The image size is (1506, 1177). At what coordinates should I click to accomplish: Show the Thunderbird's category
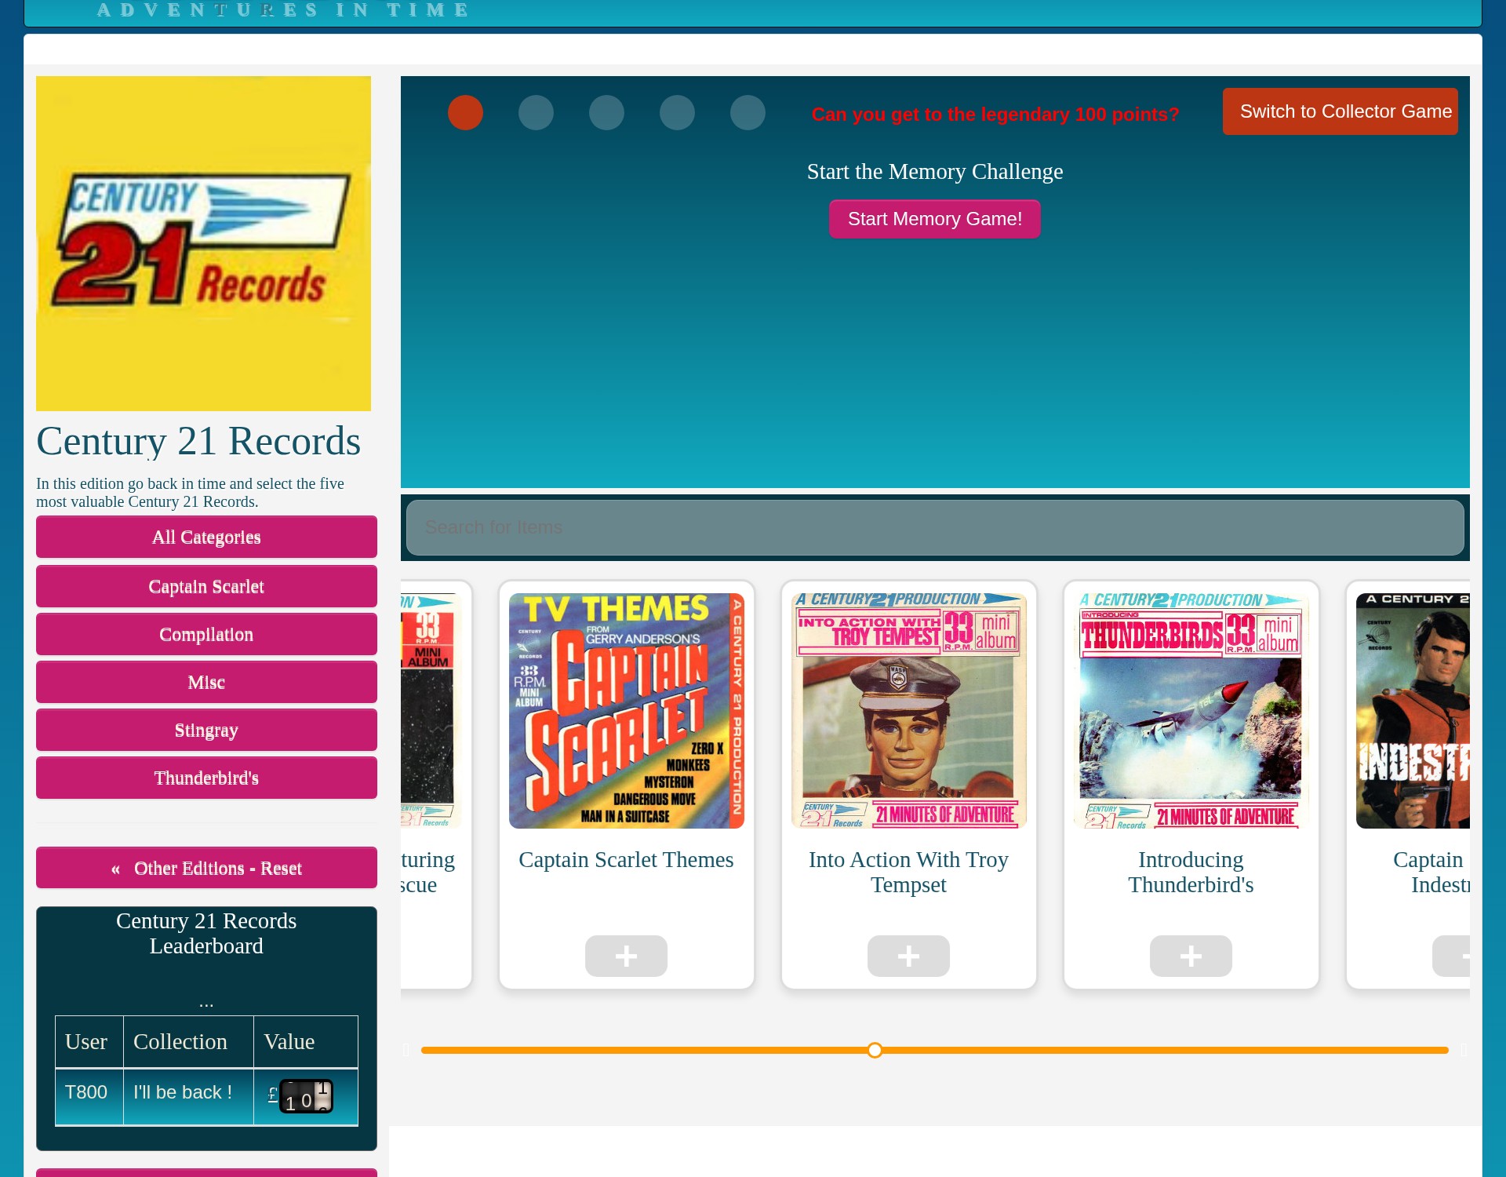[x=206, y=778]
